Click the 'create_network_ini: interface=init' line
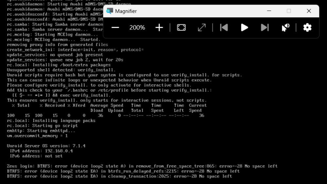Image resolution: width=327 pixels, height=184 pixels. pos(75,50)
